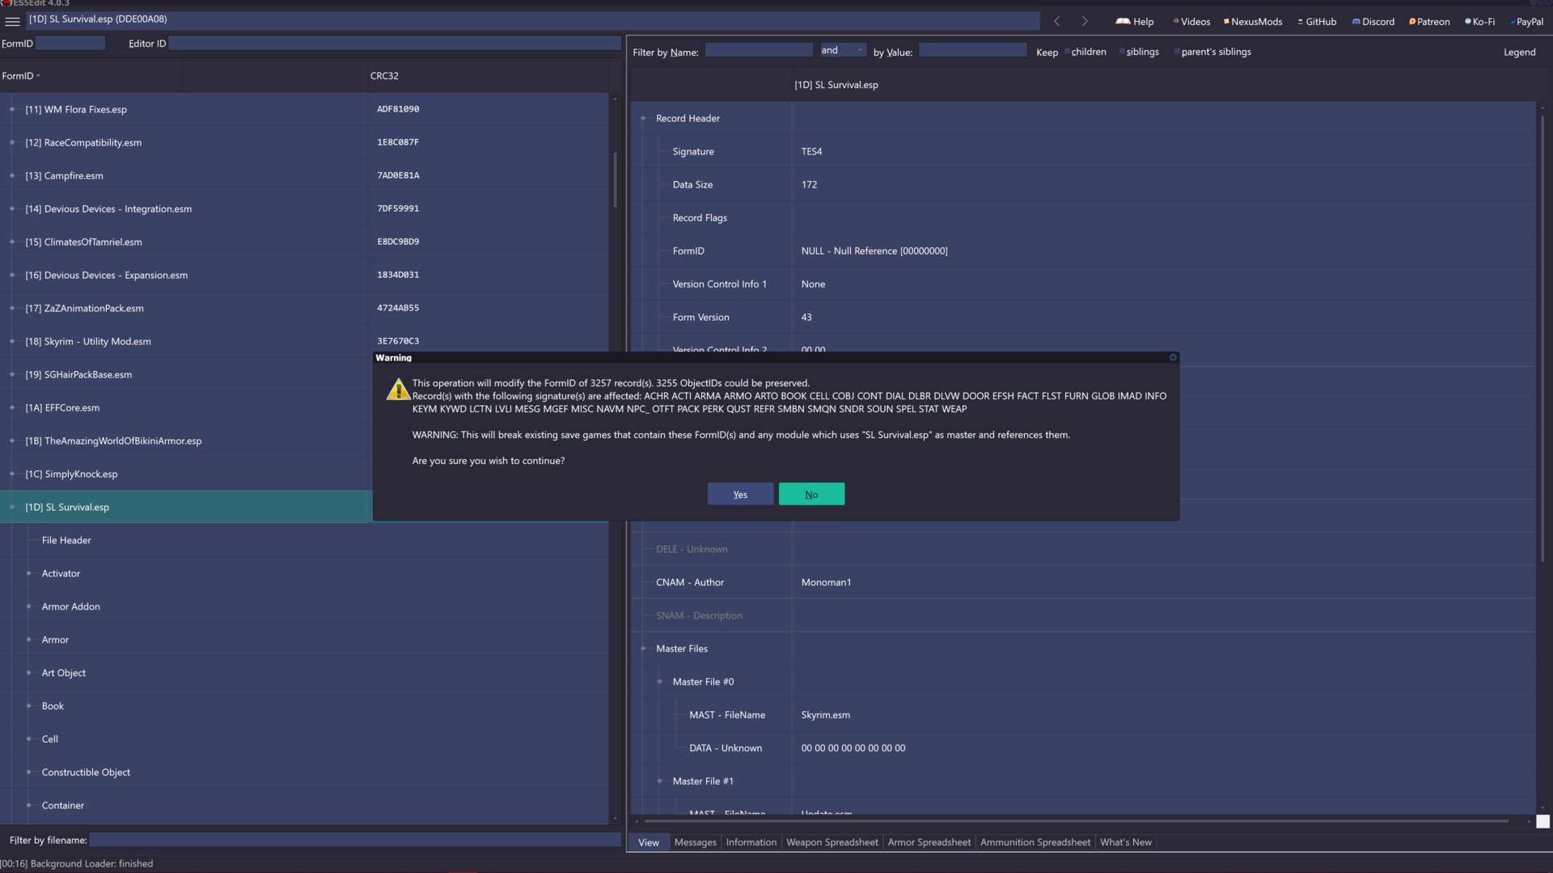Screen dimensions: 1553x873
Task: Cancel the operation with the No button
Action: [x=811, y=494]
